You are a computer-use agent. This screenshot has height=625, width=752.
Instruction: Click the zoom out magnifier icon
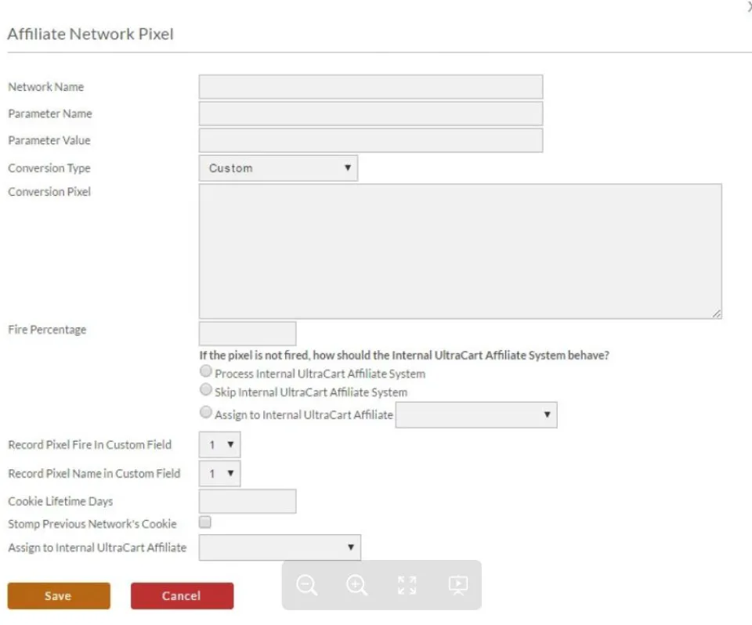click(x=307, y=585)
